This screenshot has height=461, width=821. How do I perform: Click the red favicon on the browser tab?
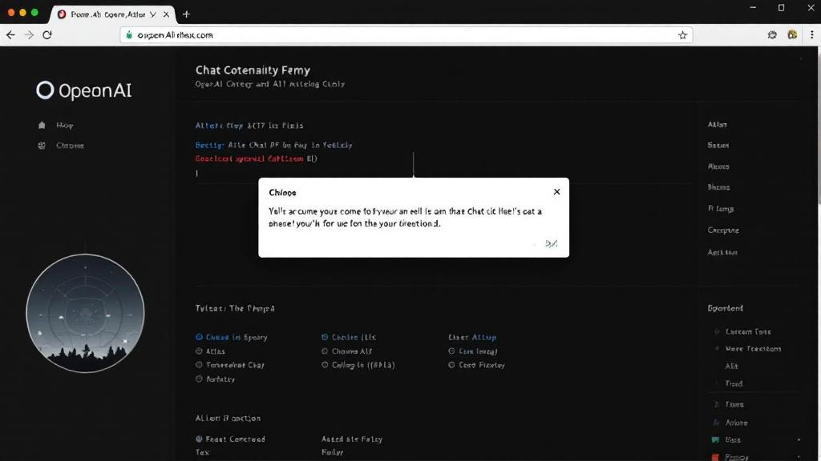[62, 14]
